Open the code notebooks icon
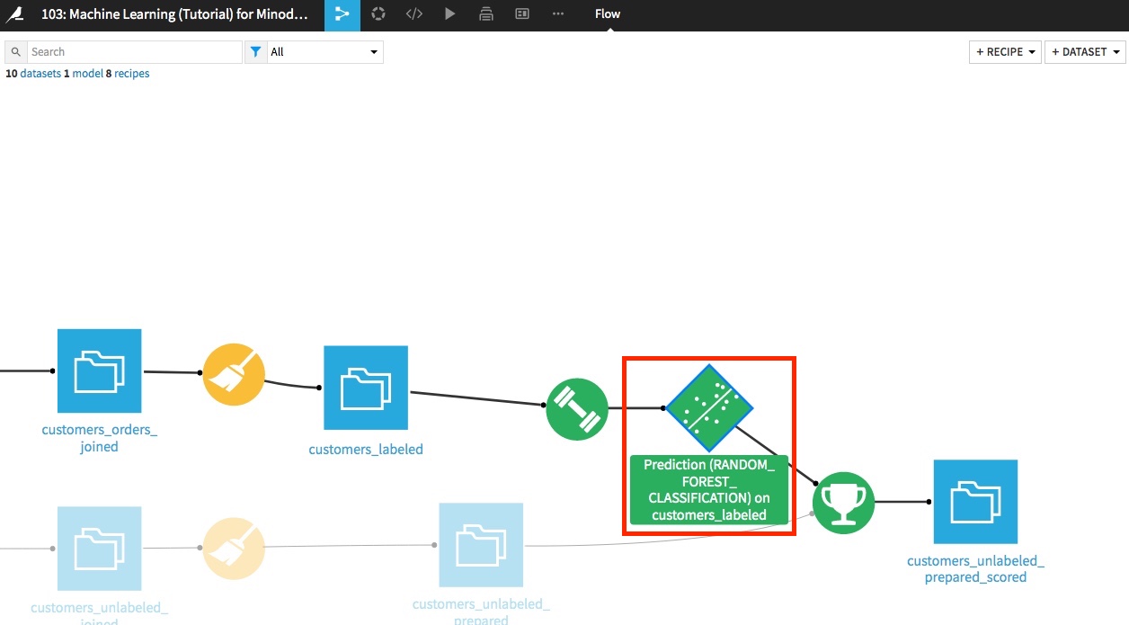Viewport: 1129px width, 625px height. point(414,14)
